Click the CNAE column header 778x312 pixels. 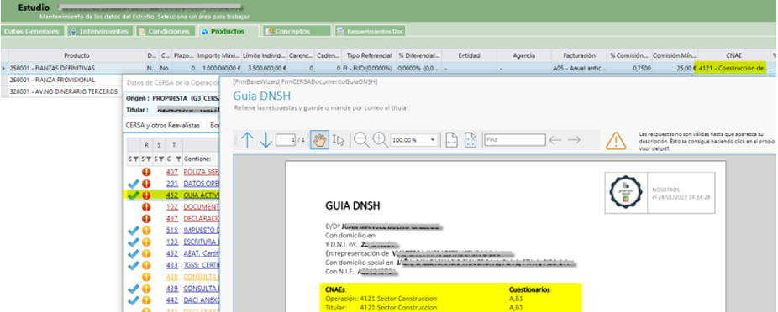pos(733,56)
